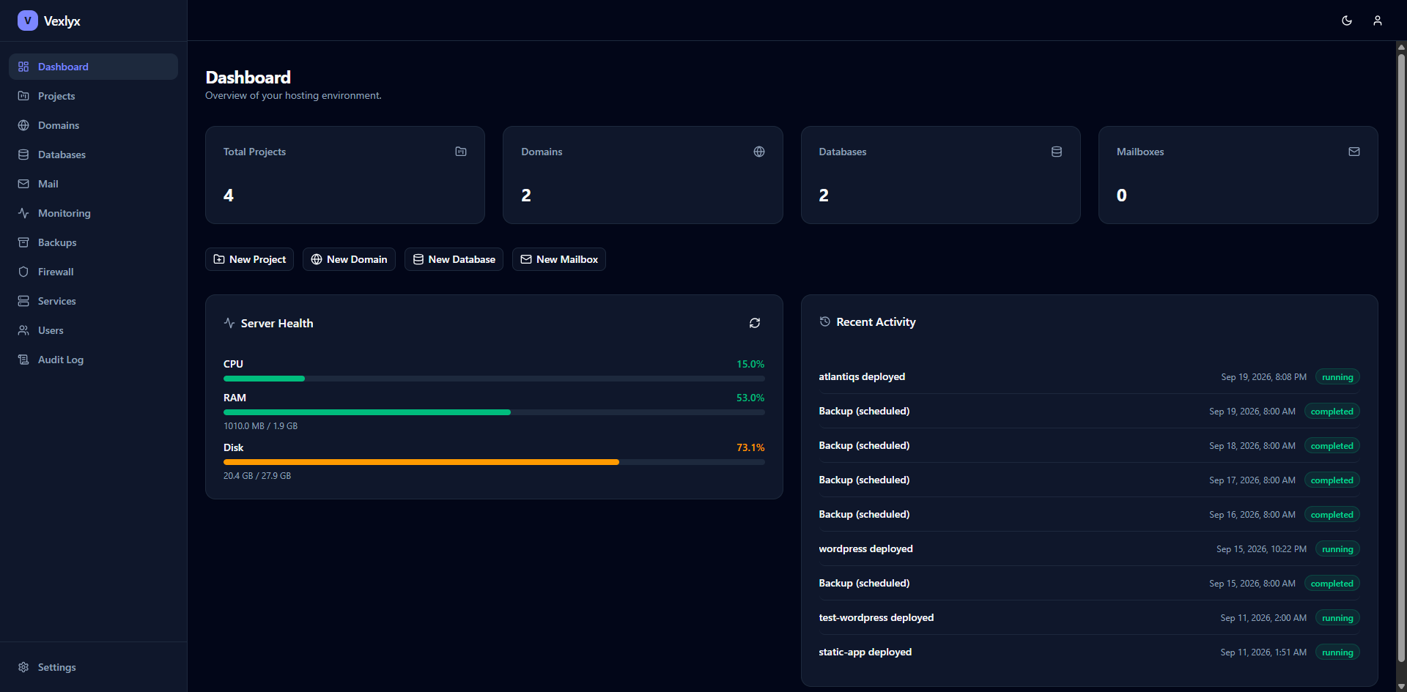Viewport: 1407px width, 692px height.
Task: Click the New Project button
Action: (249, 259)
